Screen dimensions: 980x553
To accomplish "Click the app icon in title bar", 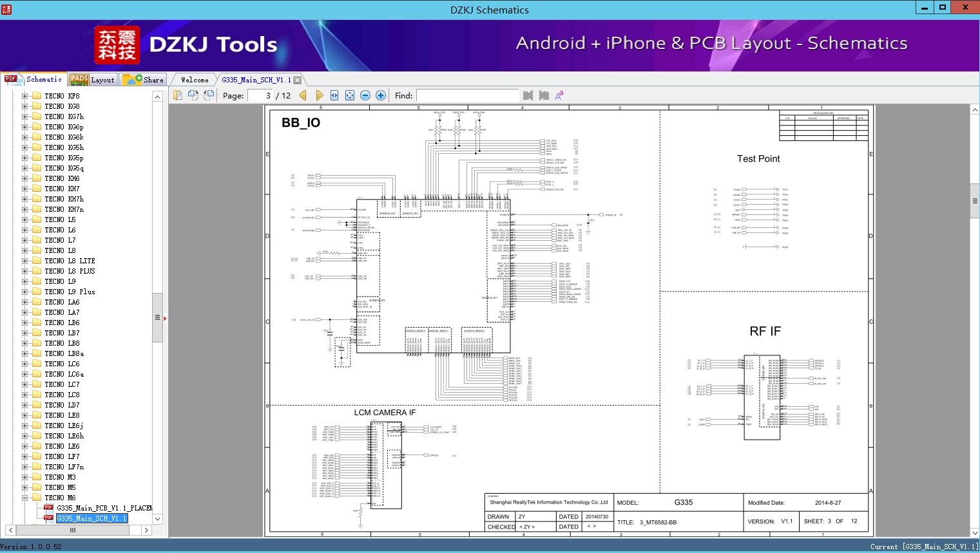I will pos(6,9).
